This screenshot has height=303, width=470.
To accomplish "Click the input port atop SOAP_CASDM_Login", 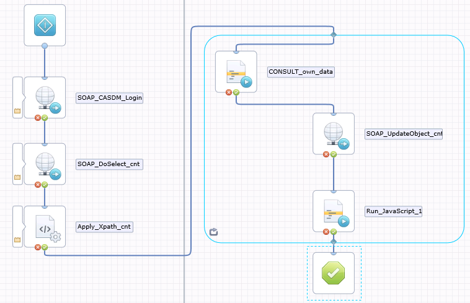I will coord(45,78).
